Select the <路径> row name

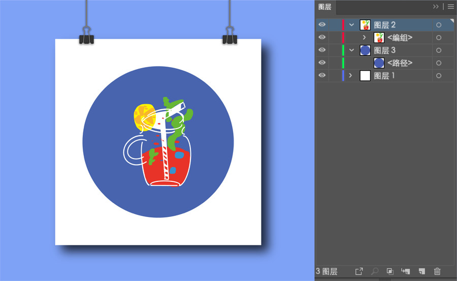point(400,63)
